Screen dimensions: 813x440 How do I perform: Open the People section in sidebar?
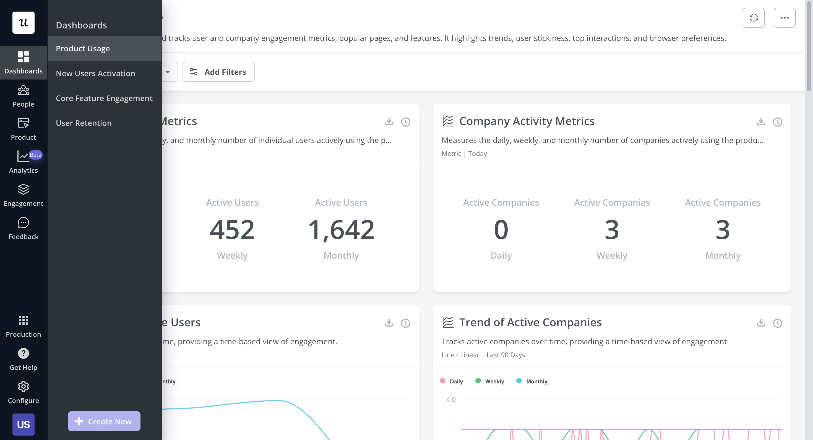tap(23, 95)
